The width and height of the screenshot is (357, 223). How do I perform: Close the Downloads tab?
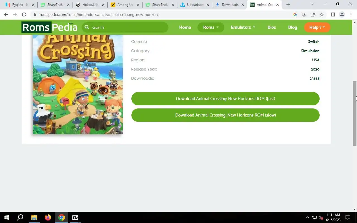(242, 5)
